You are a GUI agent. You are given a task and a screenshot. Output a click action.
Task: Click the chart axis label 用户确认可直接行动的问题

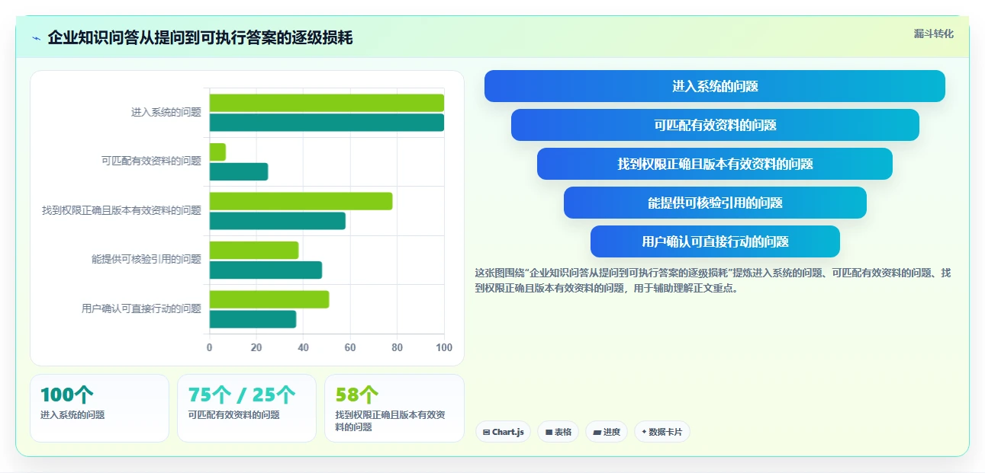[x=142, y=308]
